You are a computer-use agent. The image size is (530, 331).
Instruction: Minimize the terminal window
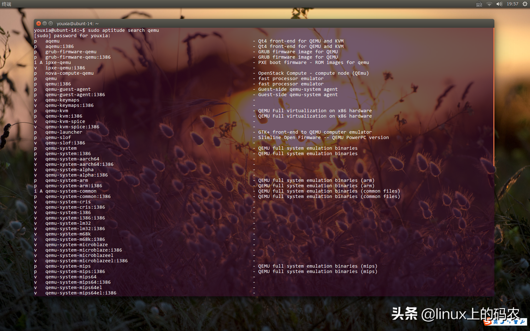(44, 24)
